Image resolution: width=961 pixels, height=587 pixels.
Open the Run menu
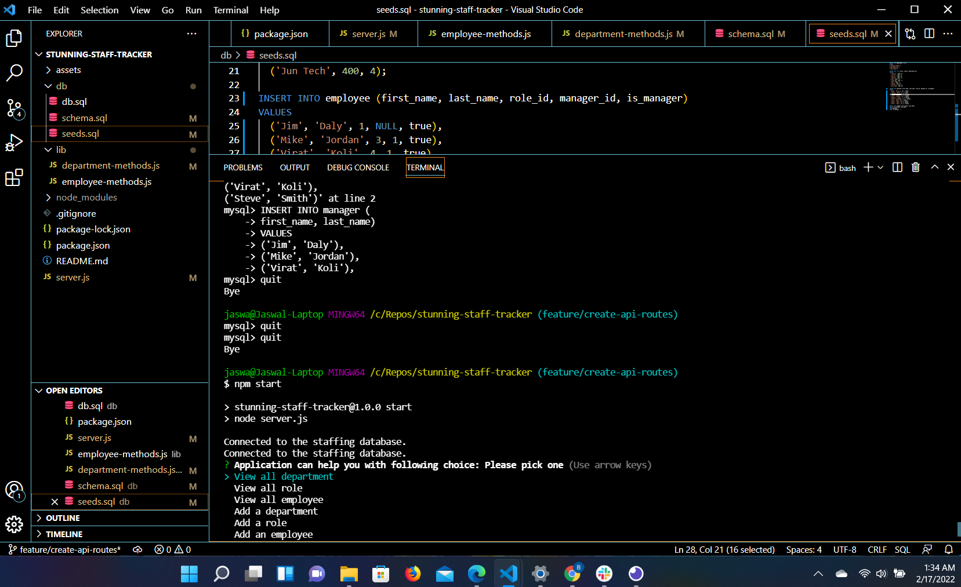click(193, 10)
